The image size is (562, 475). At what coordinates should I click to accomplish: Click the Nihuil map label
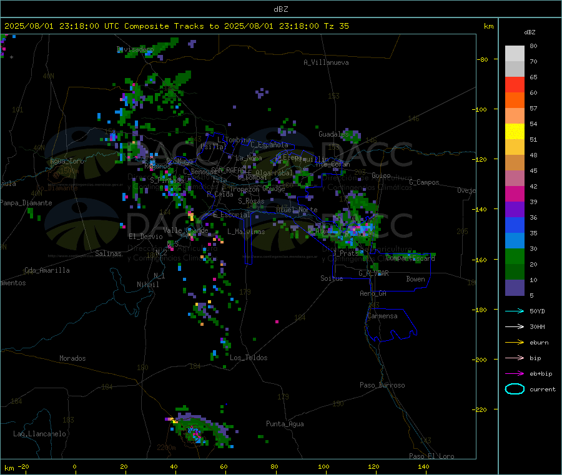(147, 285)
